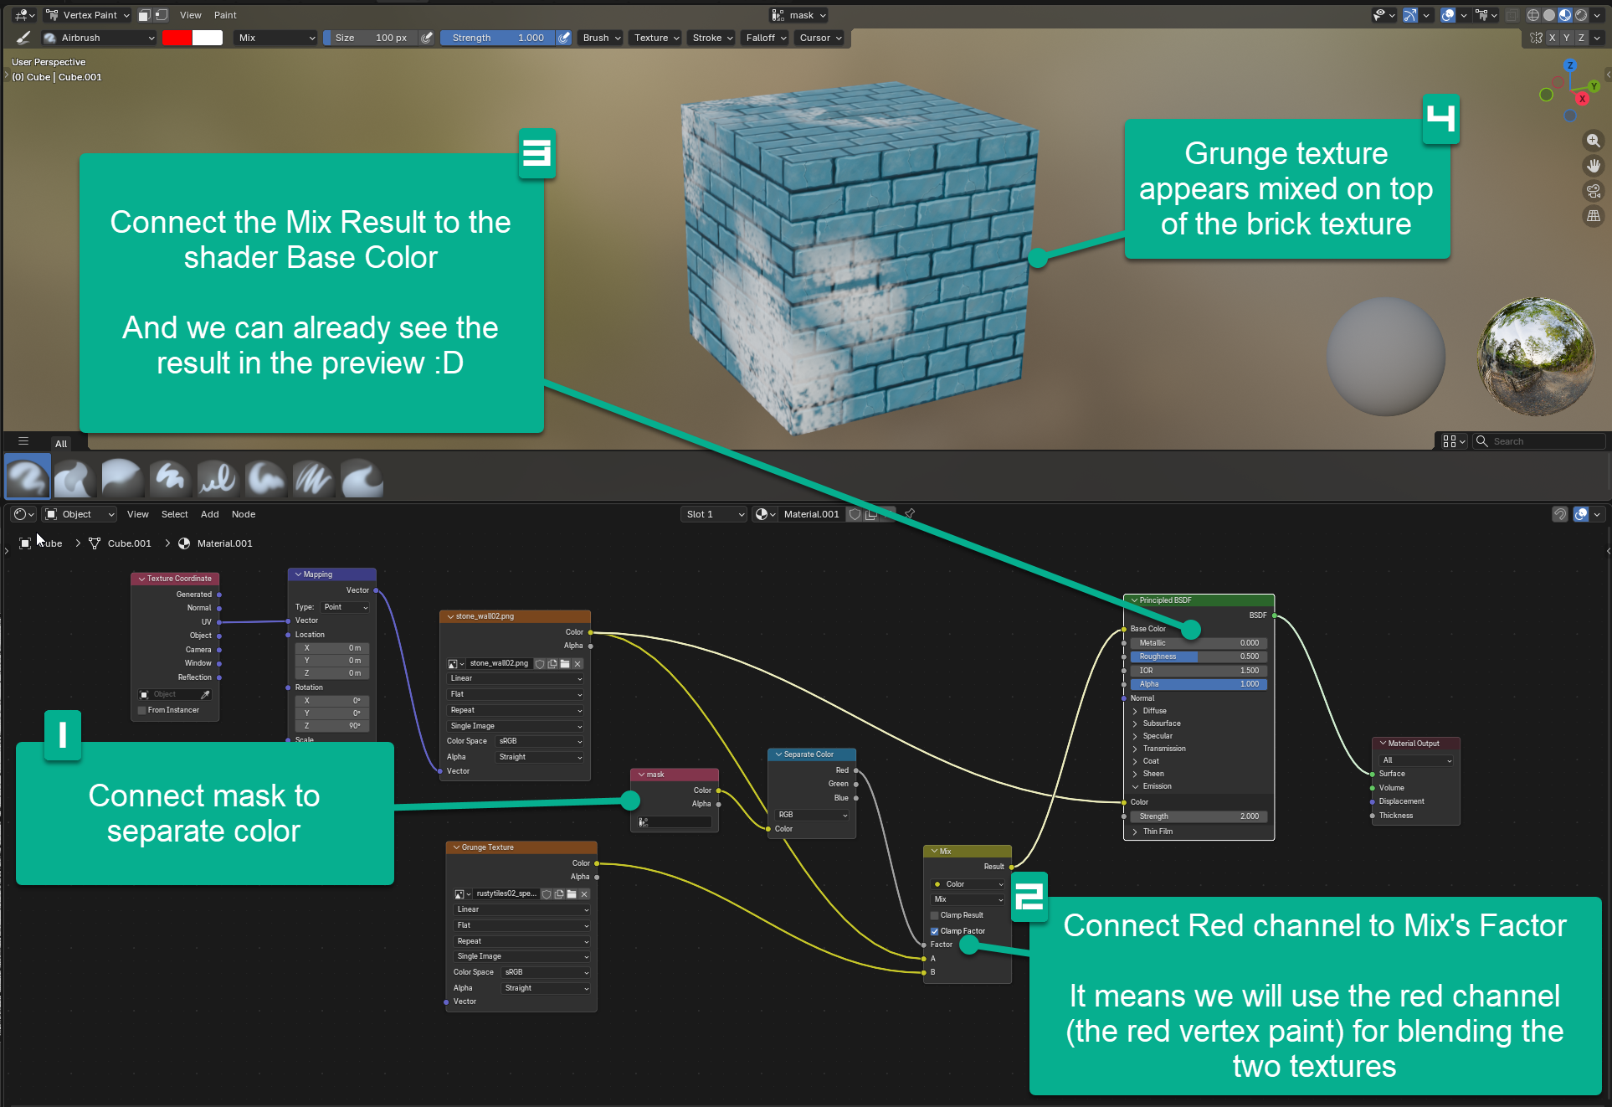Activate the pan view hand icon
The image size is (1612, 1107).
coord(1594,166)
